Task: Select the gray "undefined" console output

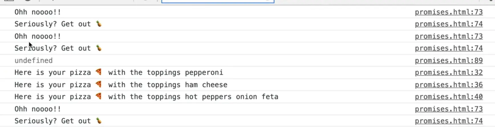Action: [x=34, y=60]
